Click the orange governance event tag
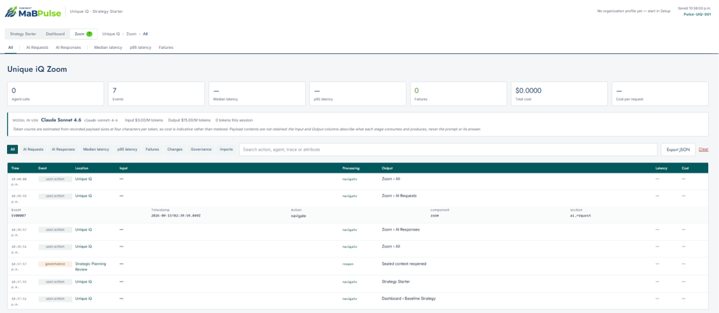This screenshot has height=313, width=719. point(55,264)
